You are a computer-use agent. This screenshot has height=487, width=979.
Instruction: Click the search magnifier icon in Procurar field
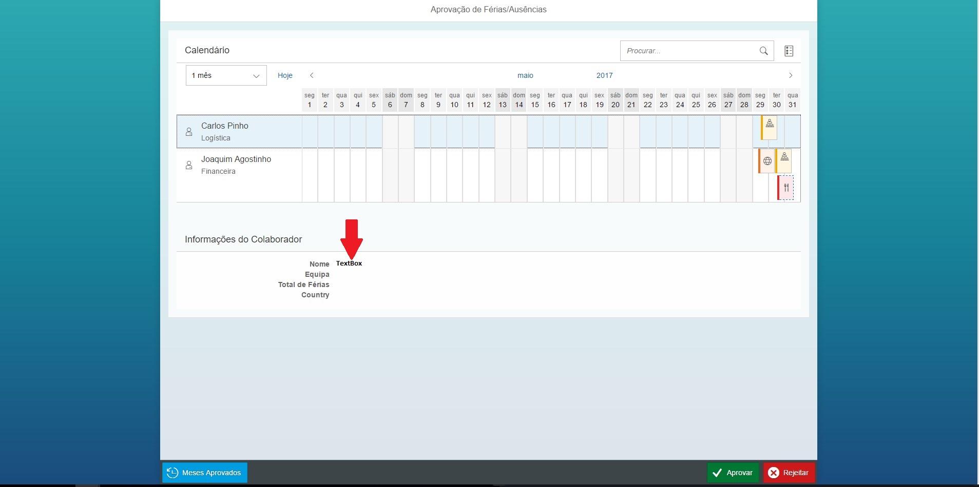[763, 51]
